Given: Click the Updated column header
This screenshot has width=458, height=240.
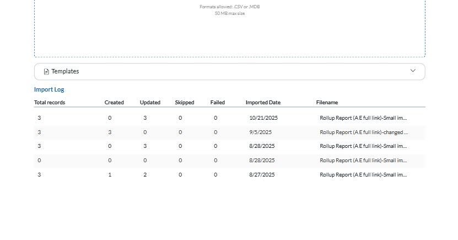Looking at the screenshot, I should [x=150, y=103].
